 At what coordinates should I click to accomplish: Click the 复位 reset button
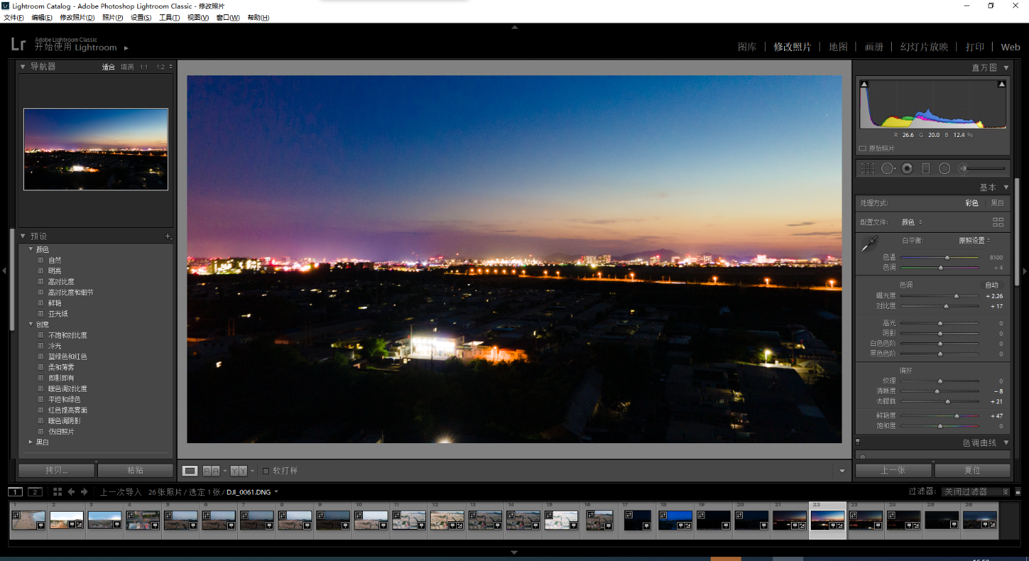(972, 471)
